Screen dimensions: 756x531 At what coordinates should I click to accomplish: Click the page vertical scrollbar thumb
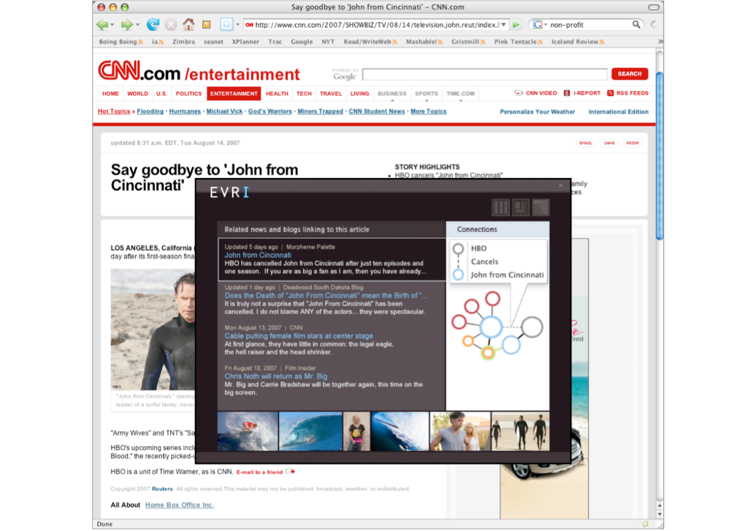coord(660,155)
